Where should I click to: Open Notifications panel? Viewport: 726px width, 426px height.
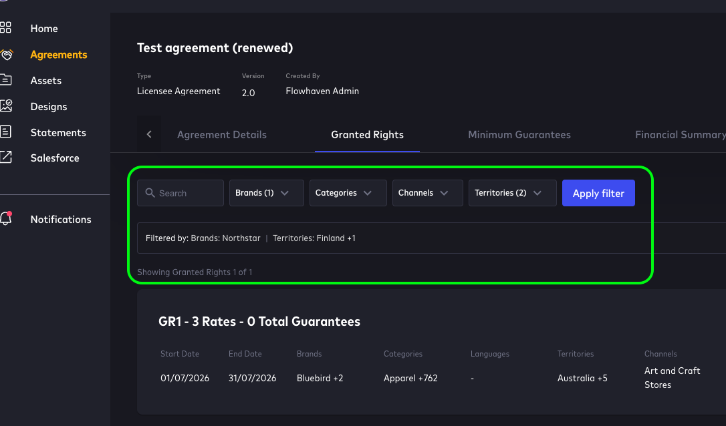pyautogui.click(x=61, y=220)
